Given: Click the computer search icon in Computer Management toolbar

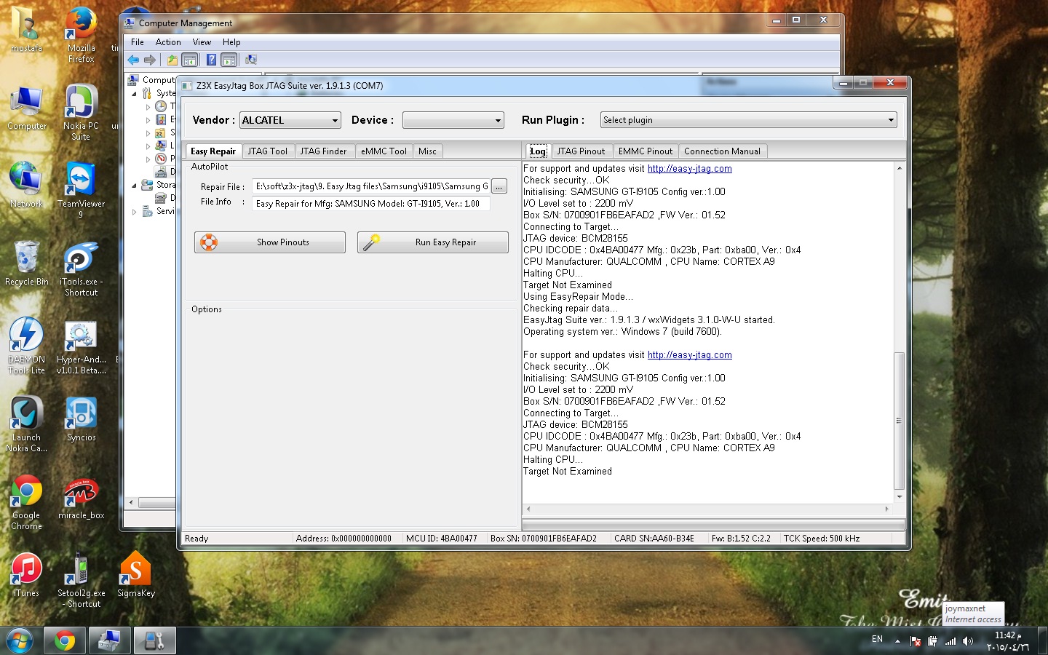Looking at the screenshot, I should (251, 60).
